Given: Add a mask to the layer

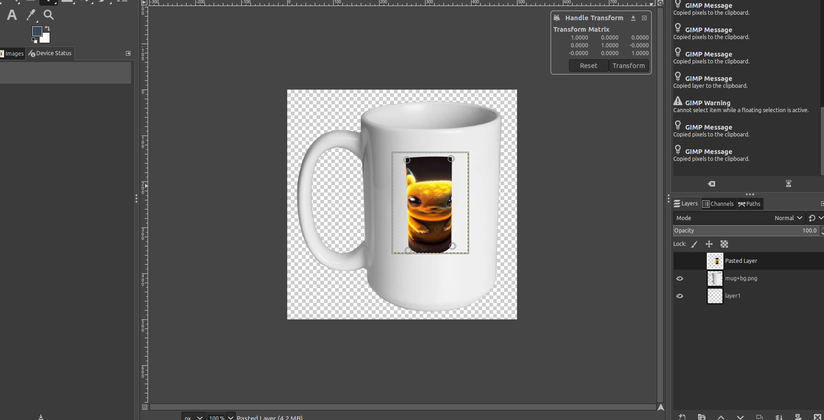Looking at the screenshot, I should (x=798, y=417).
